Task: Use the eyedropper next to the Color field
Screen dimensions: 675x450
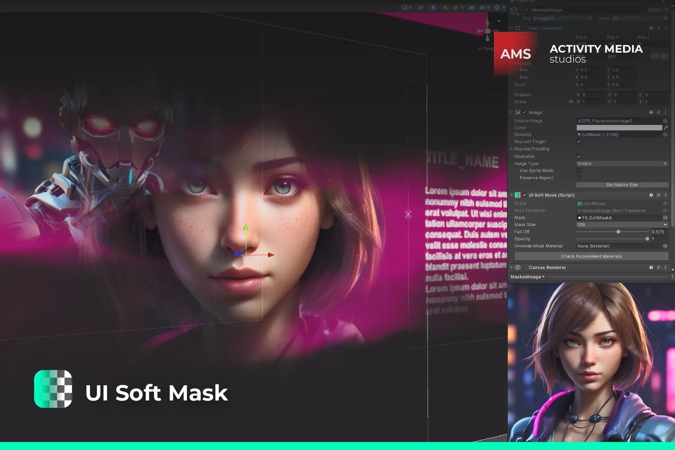Action: click(x=666, y=127)
